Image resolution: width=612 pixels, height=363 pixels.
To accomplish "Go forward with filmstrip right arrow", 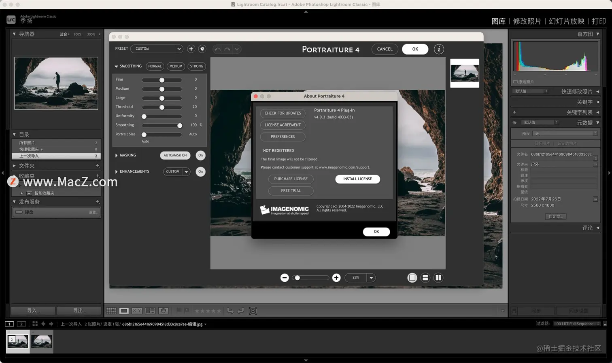I will tap(51, 324).
